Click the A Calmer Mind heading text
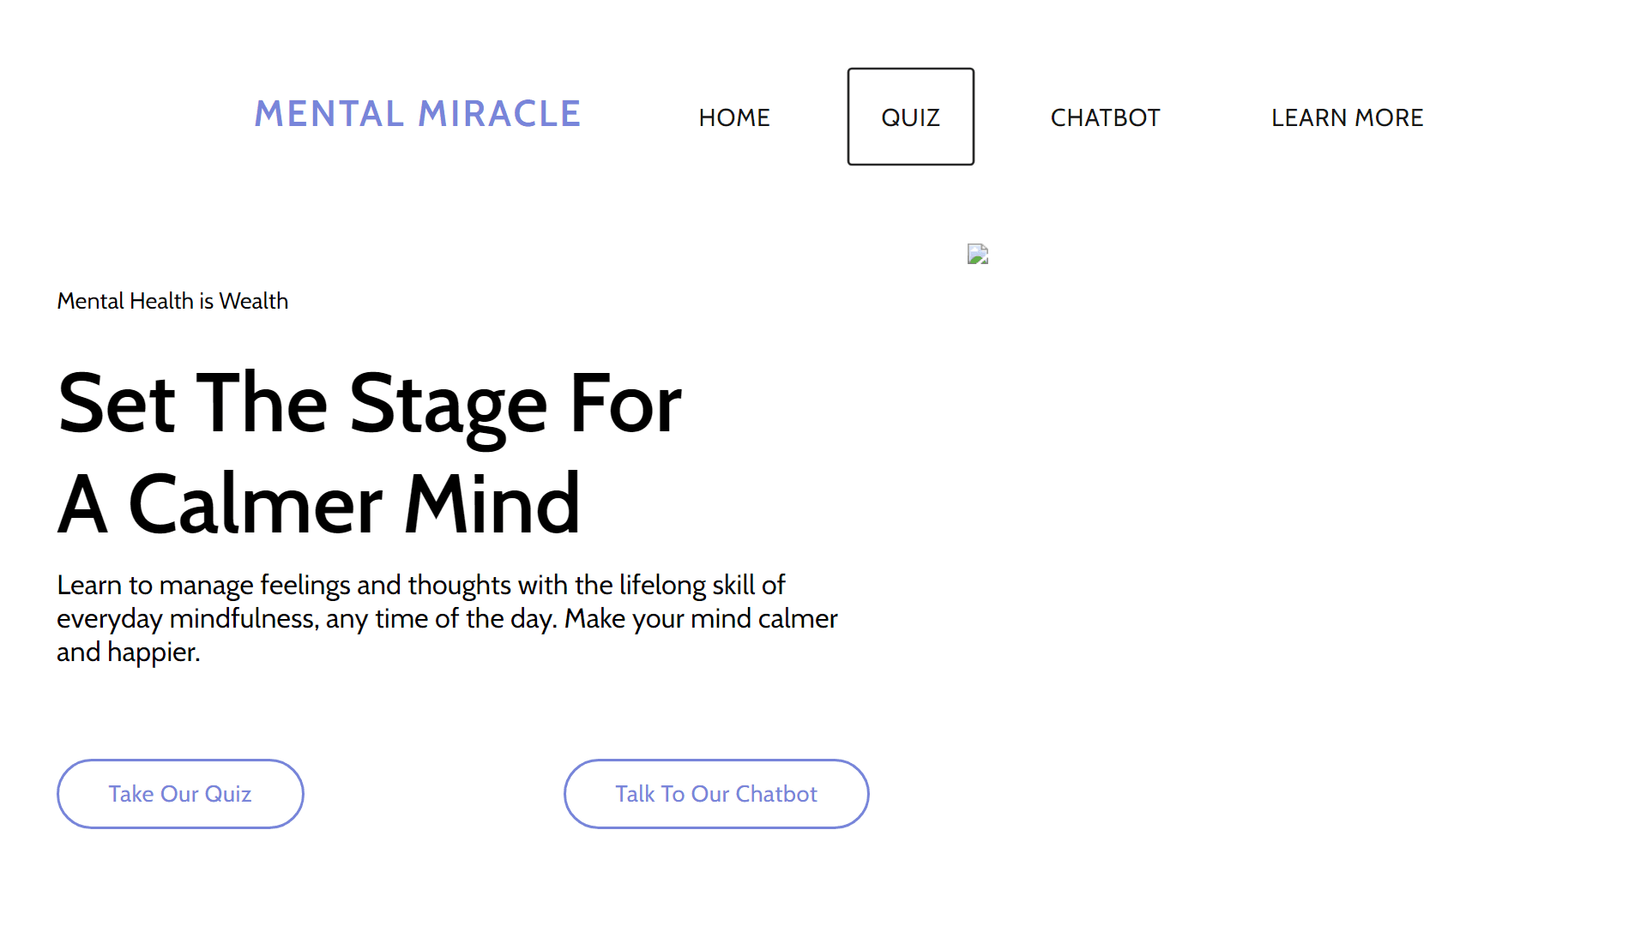 (x=319, y=504)
